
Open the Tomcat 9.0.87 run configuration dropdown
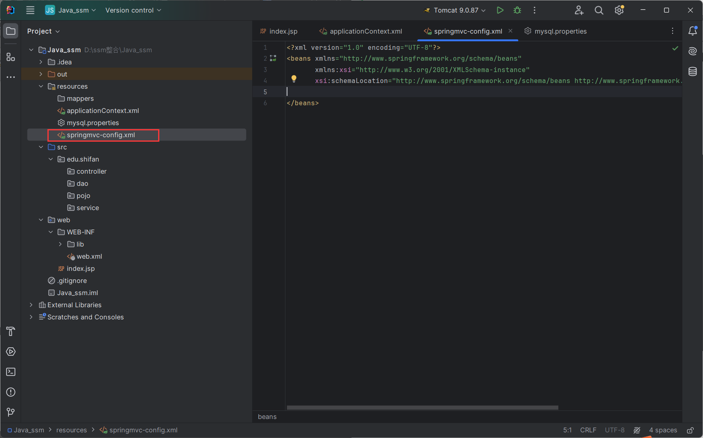(x=455, y=10)
